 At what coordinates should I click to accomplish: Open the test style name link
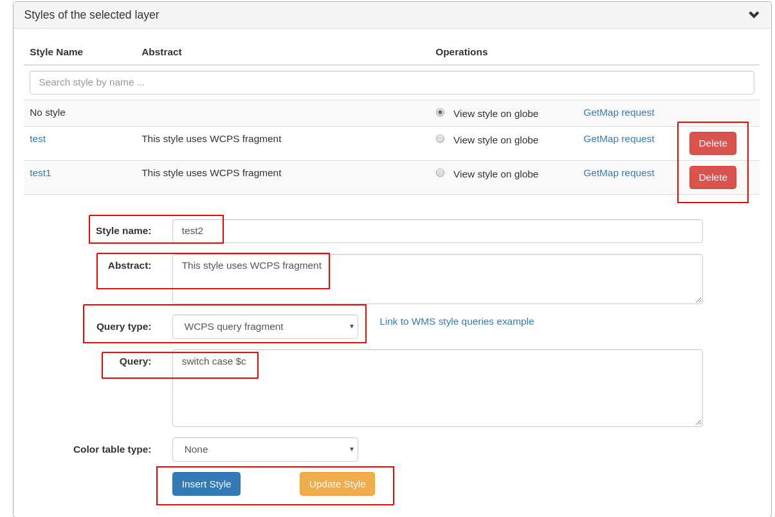37,139
